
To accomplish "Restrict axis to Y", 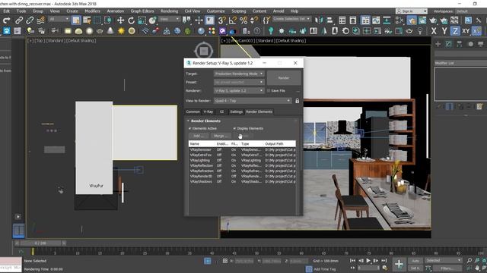I will 444,31.
